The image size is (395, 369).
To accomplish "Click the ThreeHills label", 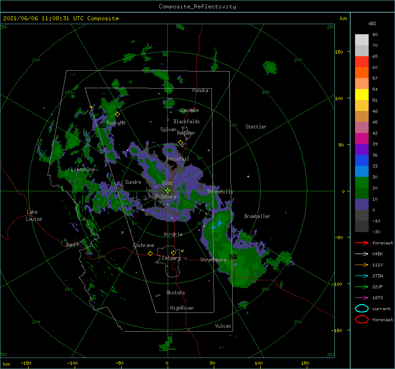I will point(220,192).
